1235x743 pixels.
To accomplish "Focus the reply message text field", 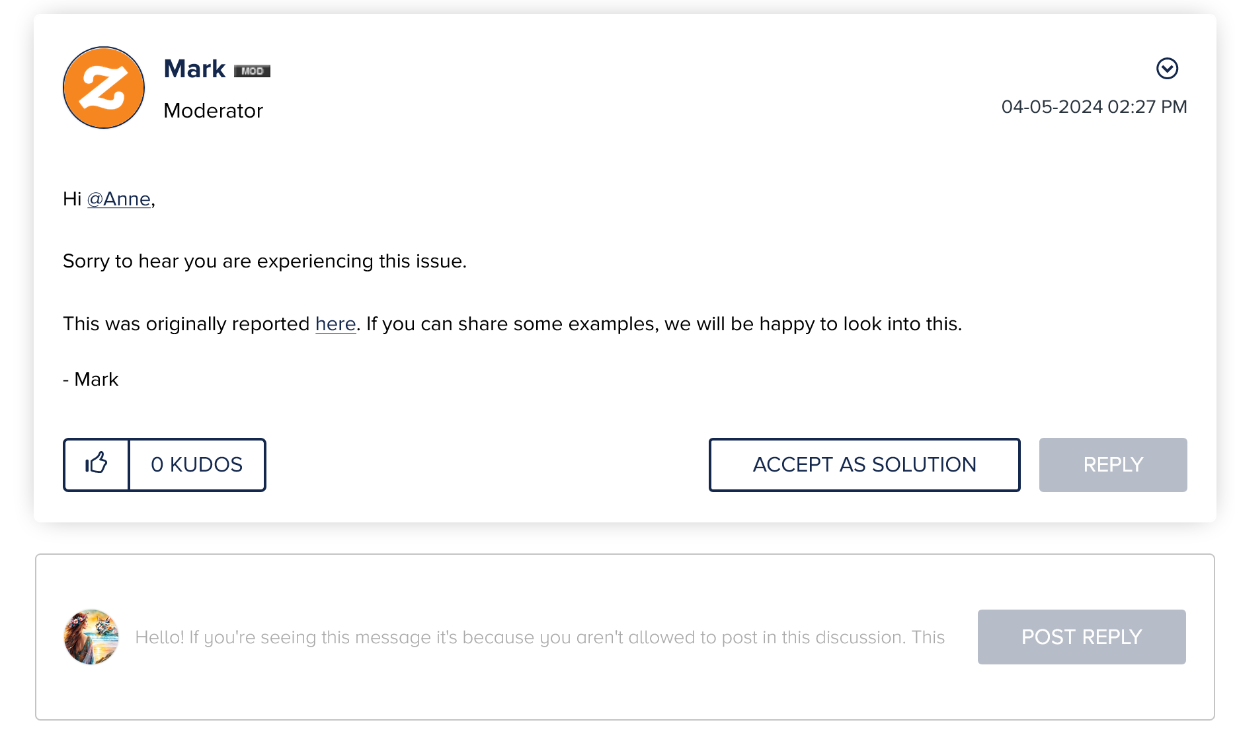I will tap(539, 637).
